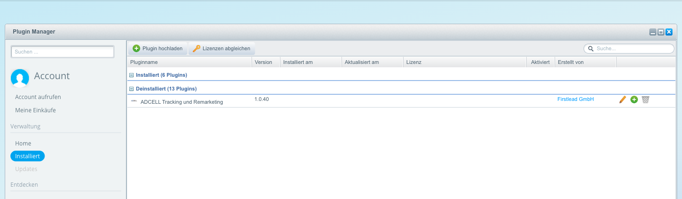Viewport: 682px width, 199px height.
Task: Click the ADCELL plugin logo thumbnail
Action: click(134, 101)
